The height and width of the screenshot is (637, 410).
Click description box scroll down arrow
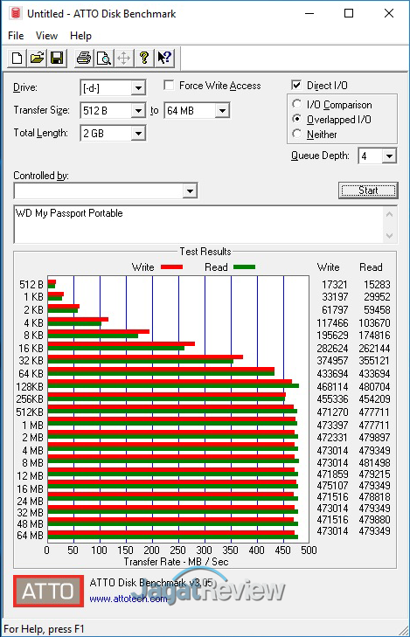point(389,236)
